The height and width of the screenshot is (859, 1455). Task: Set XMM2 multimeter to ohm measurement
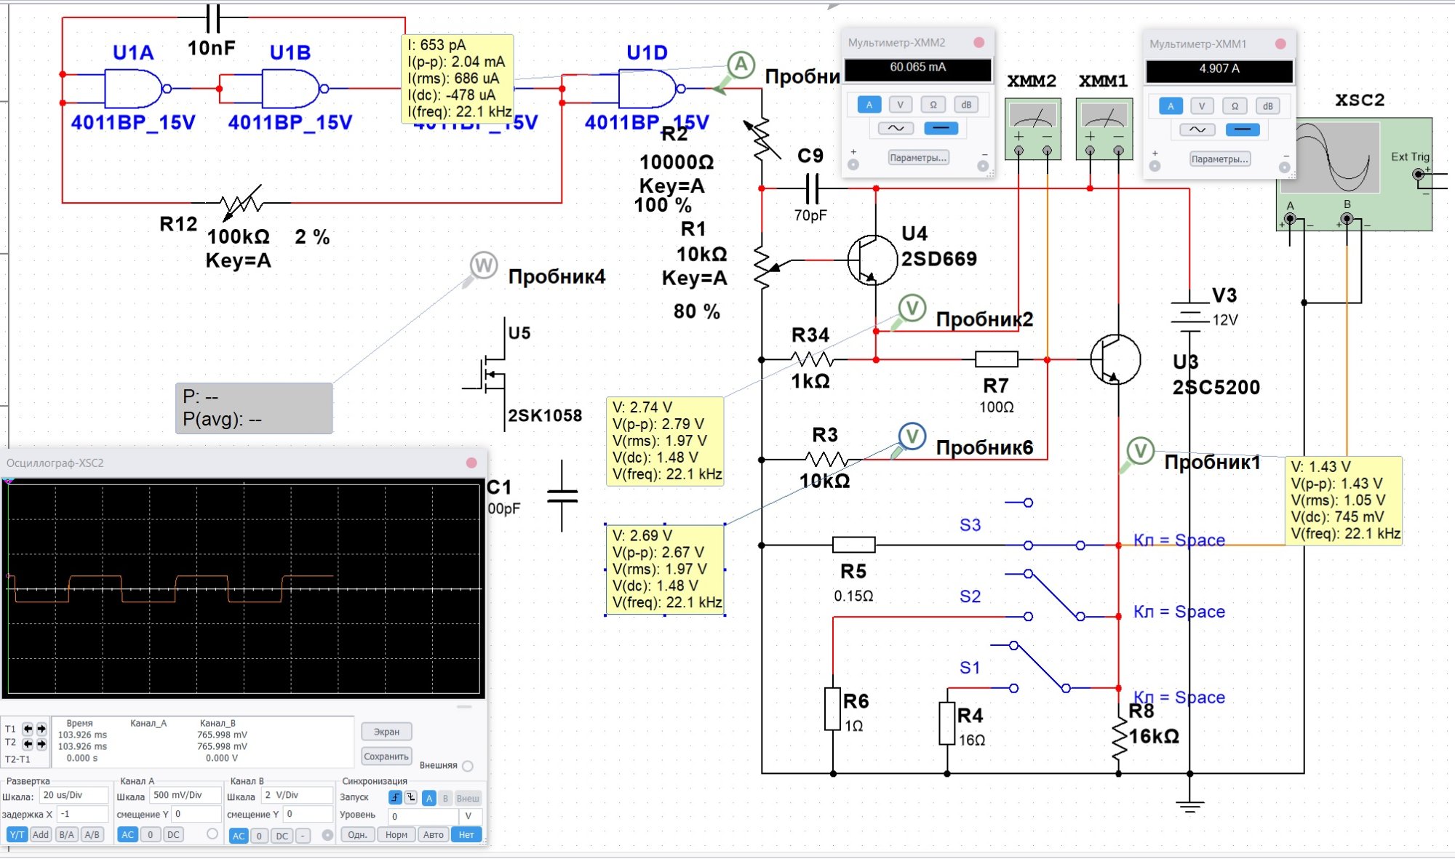click(x=933, y=105)
